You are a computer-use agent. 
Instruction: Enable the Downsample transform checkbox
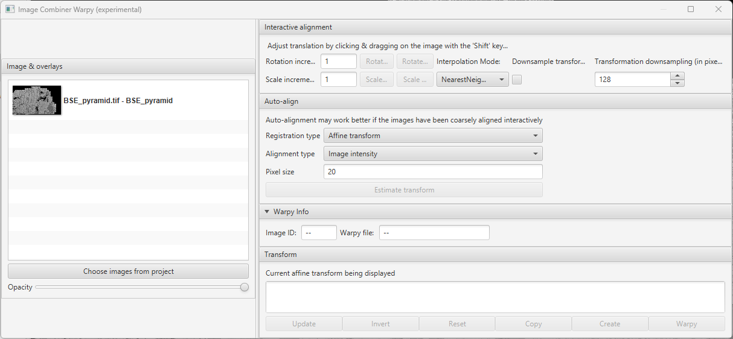(517, 80)
